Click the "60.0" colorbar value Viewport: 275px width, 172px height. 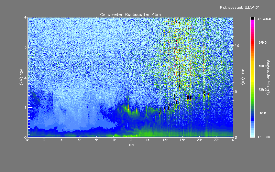coord(263,114)
